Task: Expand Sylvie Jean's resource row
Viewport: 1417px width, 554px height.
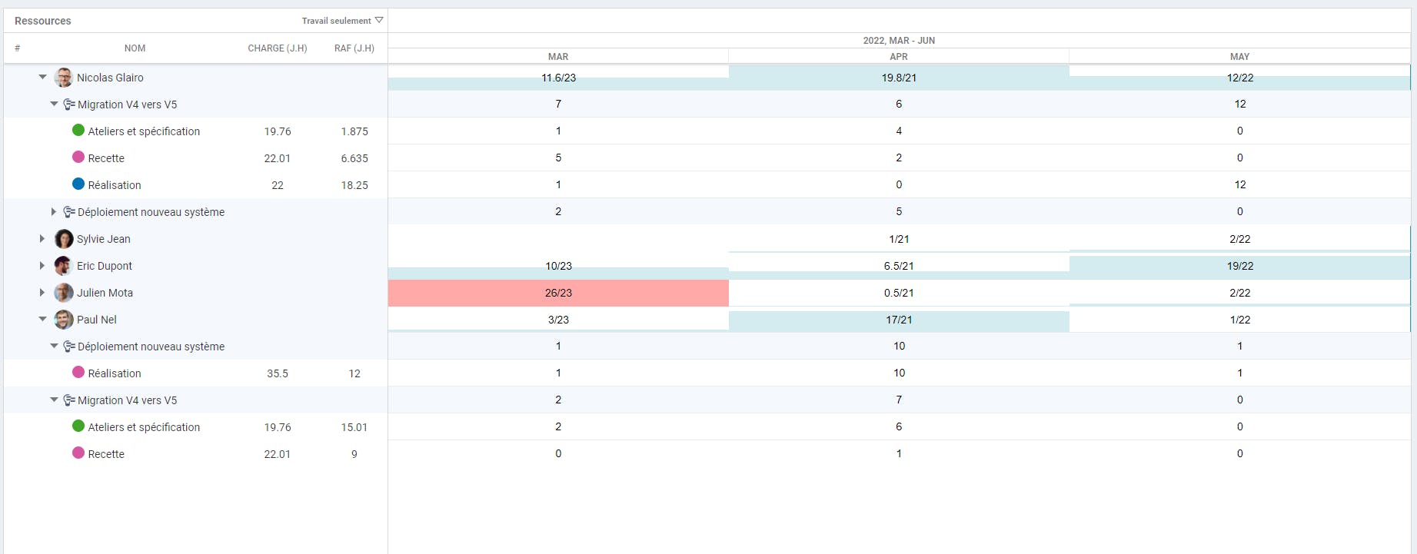Action: 42,239
